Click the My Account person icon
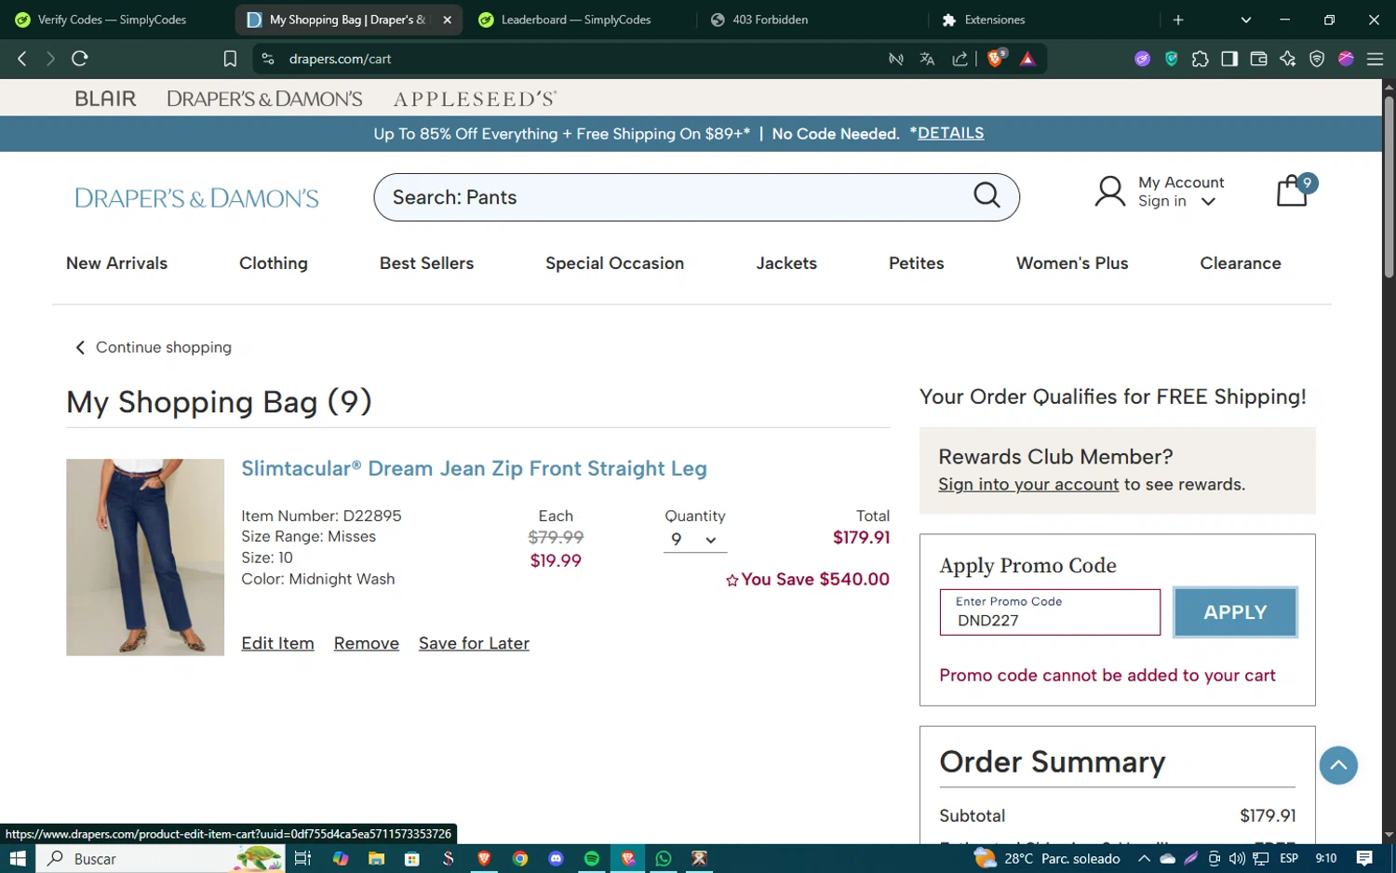The height and width of the screenshot is (873, 1396). [1109, 192]
